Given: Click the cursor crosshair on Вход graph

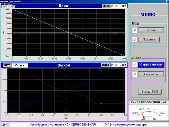Looking at the screenshot, I should (x=68, y=32).
